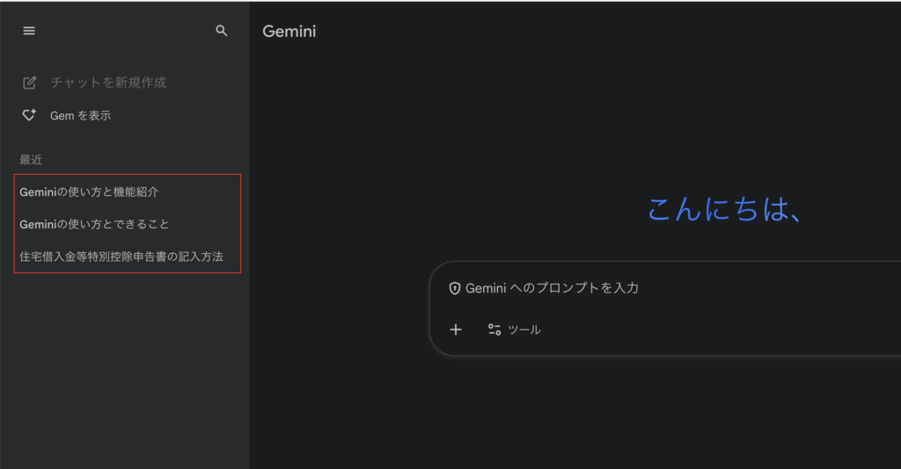
Task: Click the shield icon in the prompt field
Action: [x=455, y=288]
